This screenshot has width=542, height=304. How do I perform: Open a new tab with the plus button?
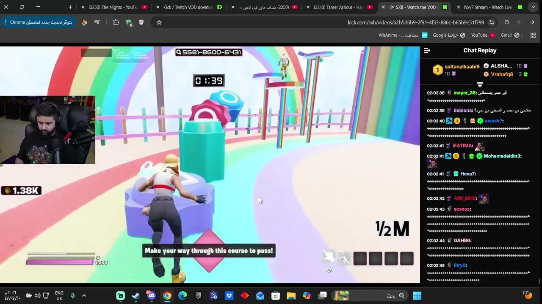click(70, 7)
